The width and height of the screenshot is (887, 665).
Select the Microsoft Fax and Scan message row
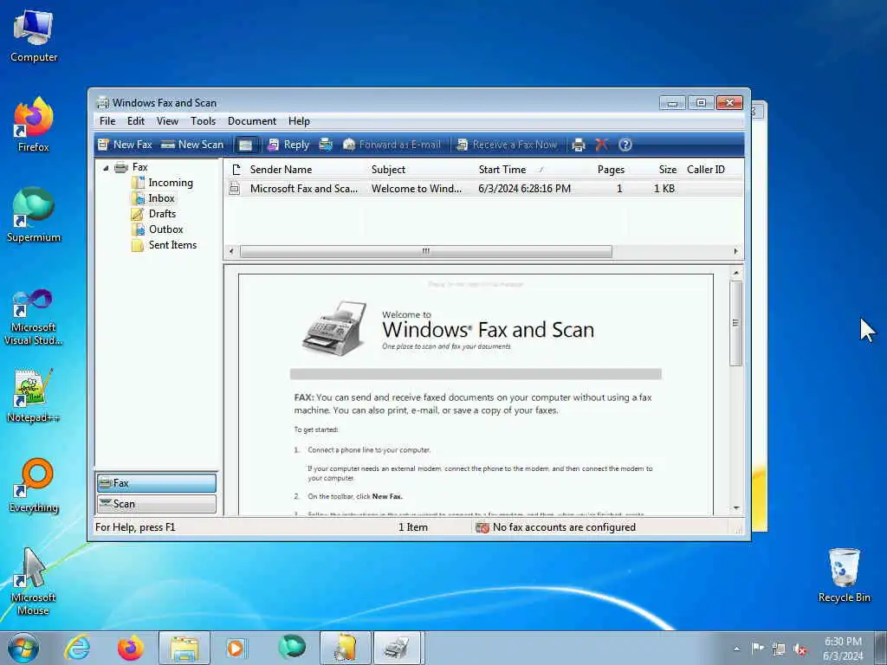(x=484, y=189)
